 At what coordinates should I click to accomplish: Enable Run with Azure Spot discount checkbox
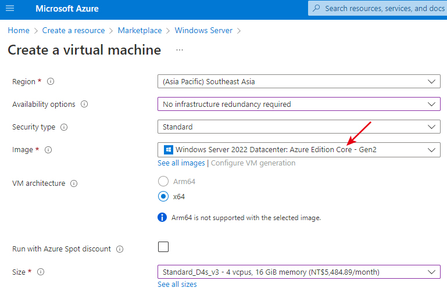pyautogui.click(x=163, y=247)
